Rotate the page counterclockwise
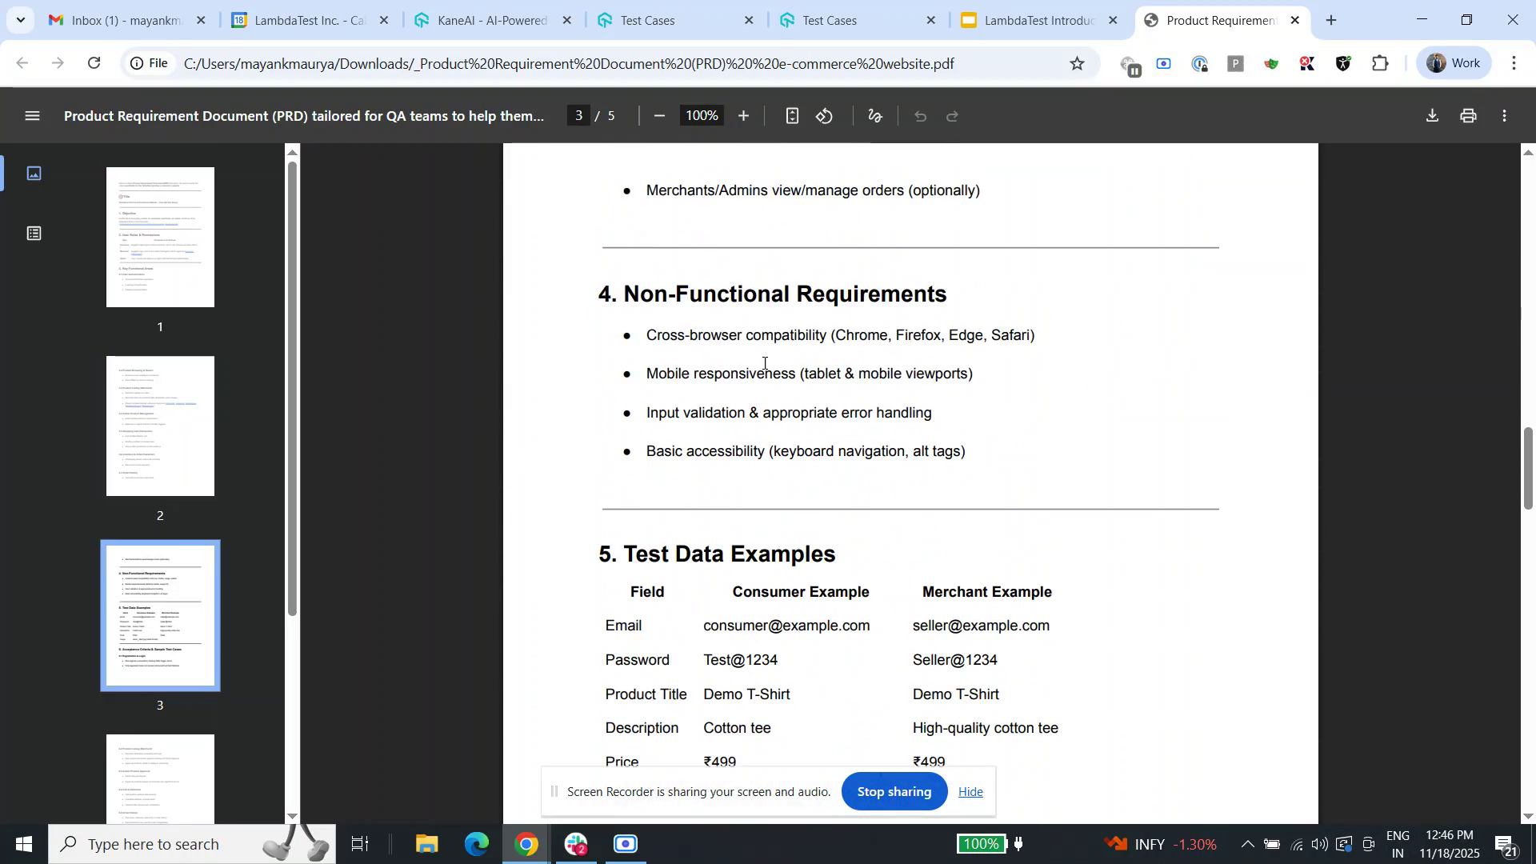The image size is (1536, 864). click(x=825, y=115)
